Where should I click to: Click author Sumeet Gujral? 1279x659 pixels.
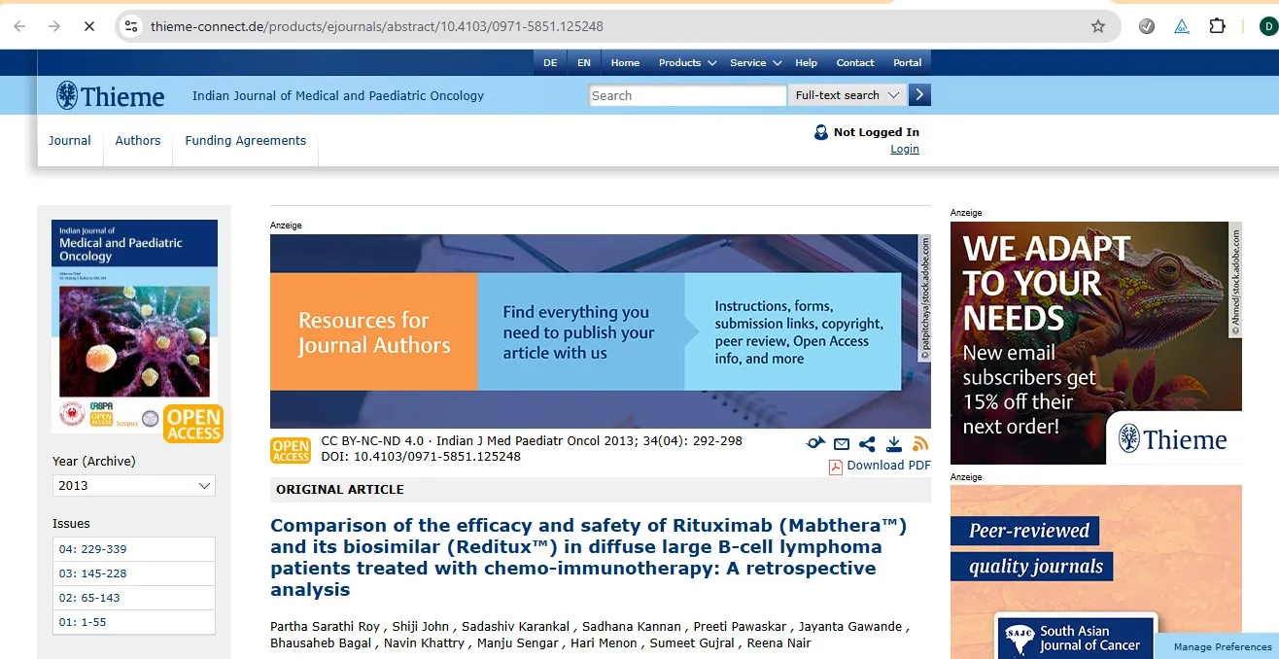click(694, 643)
